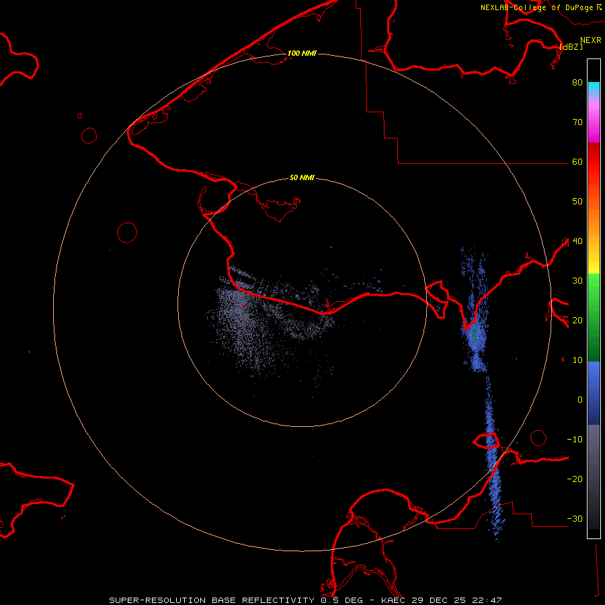Click the [dBZ] units label

pos(571,46)
